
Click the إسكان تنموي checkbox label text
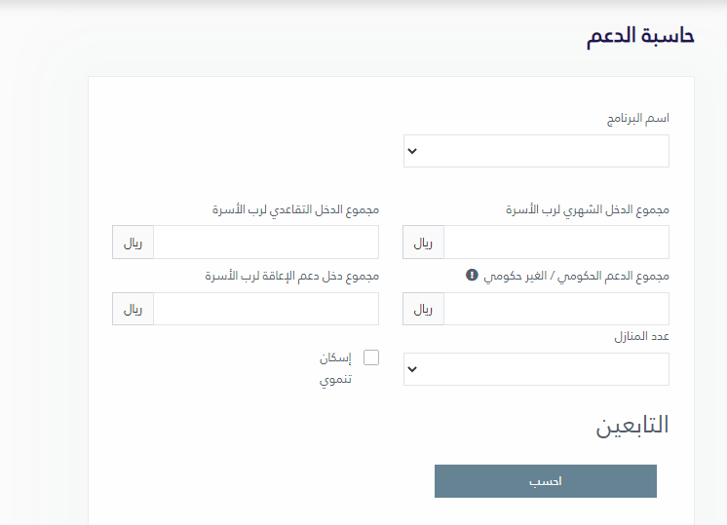coord(335,368)
